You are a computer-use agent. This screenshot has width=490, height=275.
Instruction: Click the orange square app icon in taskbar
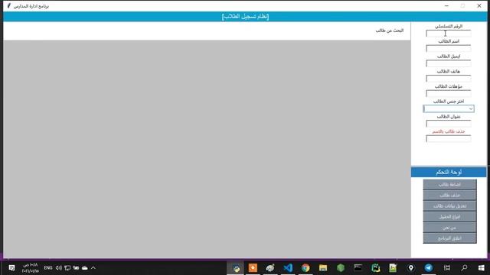pyautogui.click(x=253, y=268)
